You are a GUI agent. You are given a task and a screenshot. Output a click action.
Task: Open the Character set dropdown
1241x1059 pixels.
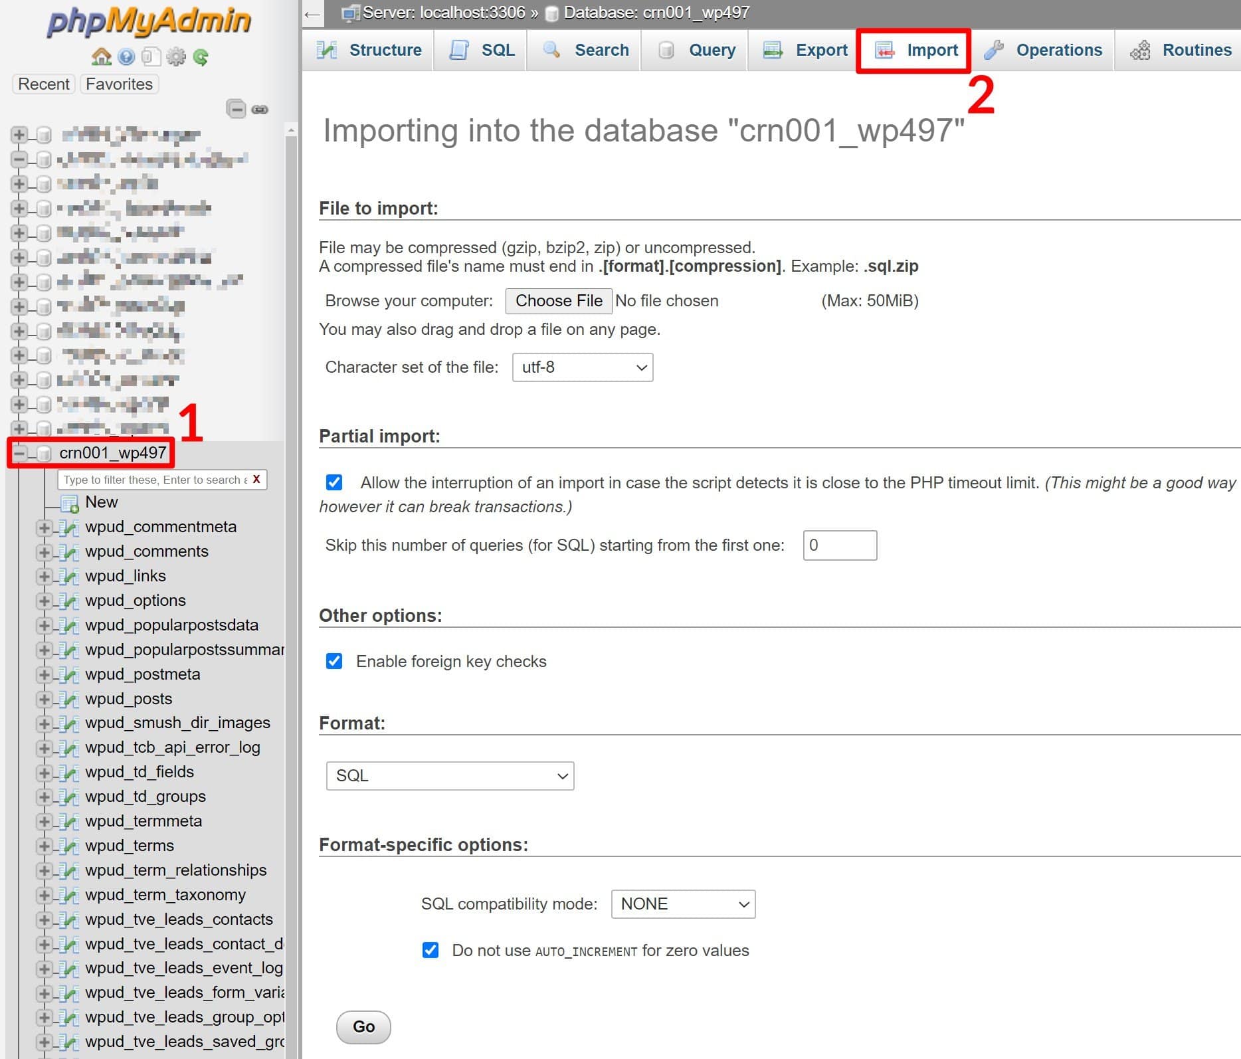pyautogui.click(x=582, y=367)
